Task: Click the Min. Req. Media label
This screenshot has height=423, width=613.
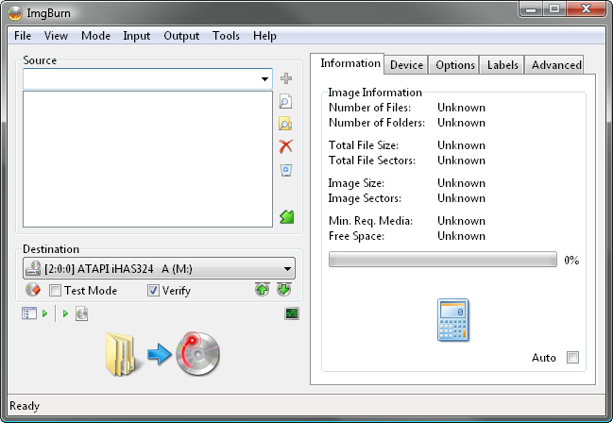Action: (370, 221)
